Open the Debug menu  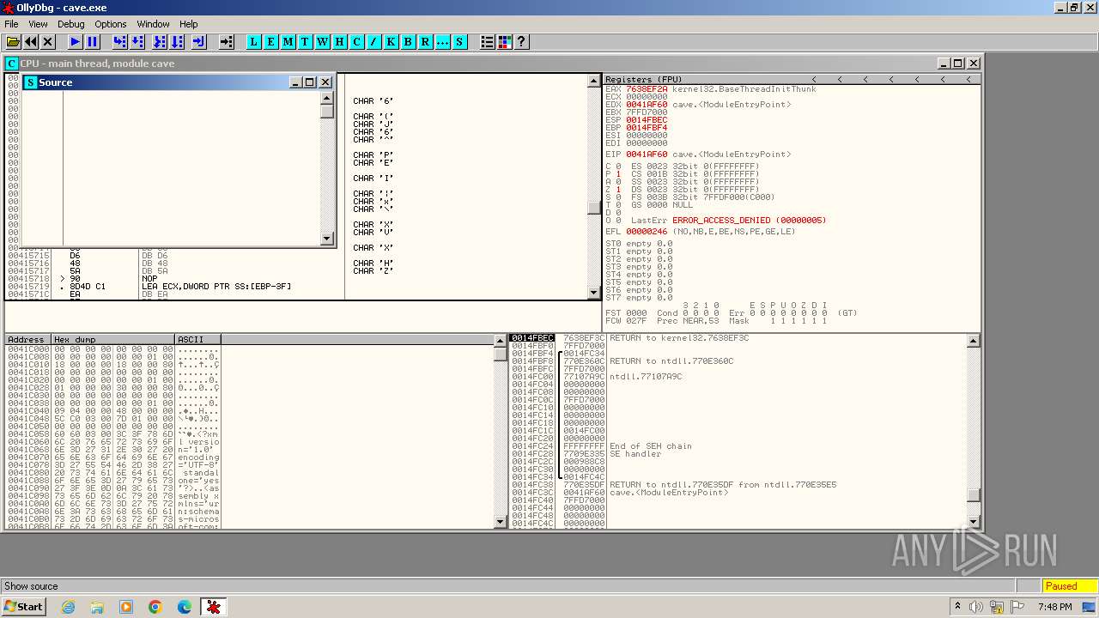pos(71,24)
